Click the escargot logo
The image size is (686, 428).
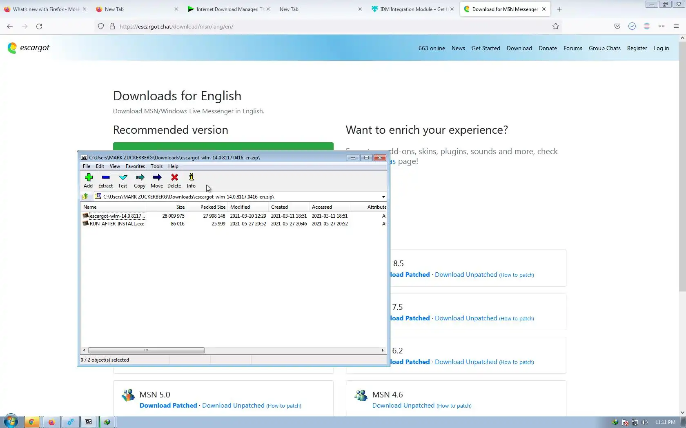(29, 48)
